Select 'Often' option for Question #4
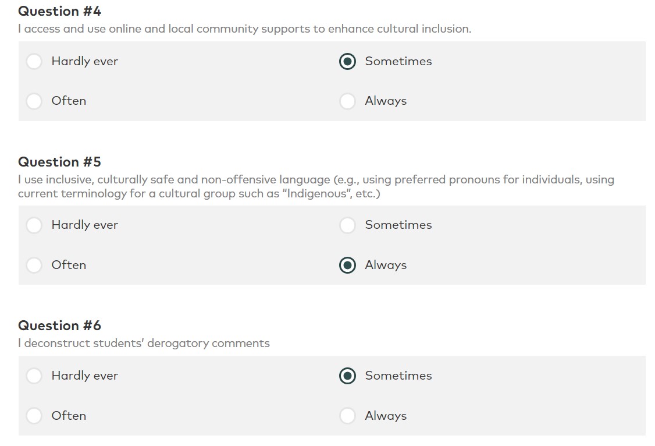This screenshot has width=655, height=446. [34, 101]
